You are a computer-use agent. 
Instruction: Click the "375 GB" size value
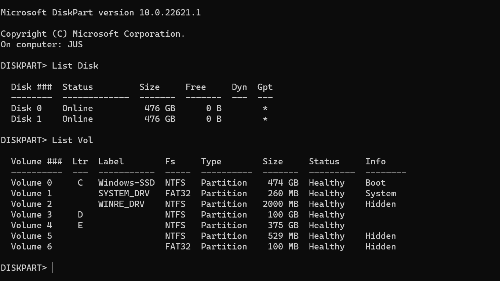(283, 225)
